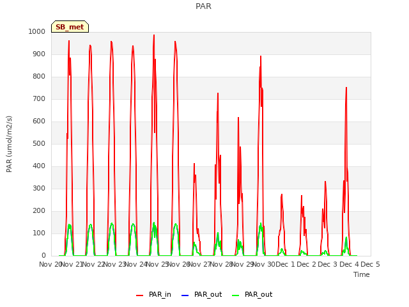Click the tallest PAR_in peak near 990
The width and height of the screenshot is (409, 307).
click(154, 35)
